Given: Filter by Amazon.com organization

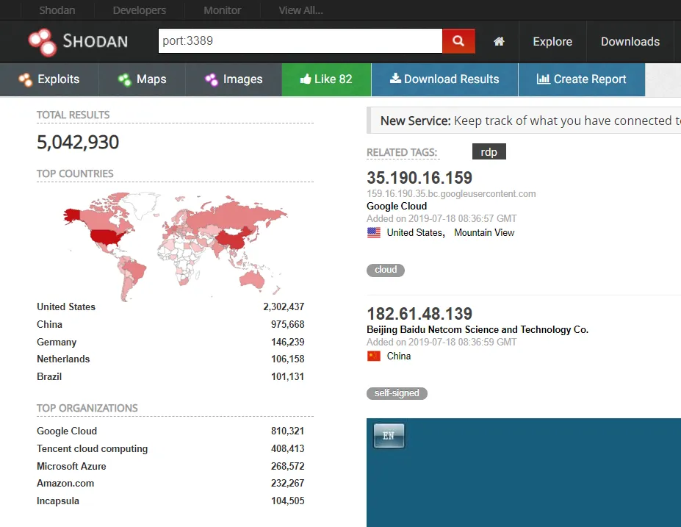Looking at the screenshot, I should click(65, 483).
